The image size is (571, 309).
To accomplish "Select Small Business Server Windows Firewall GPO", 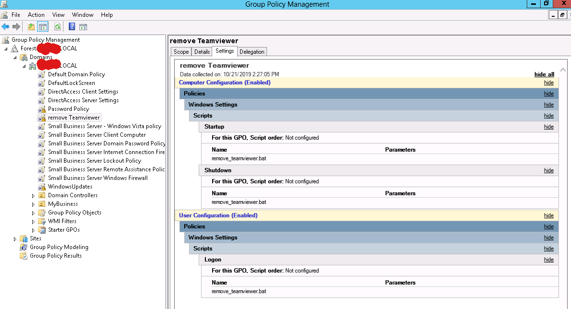I will pos(98,178).
